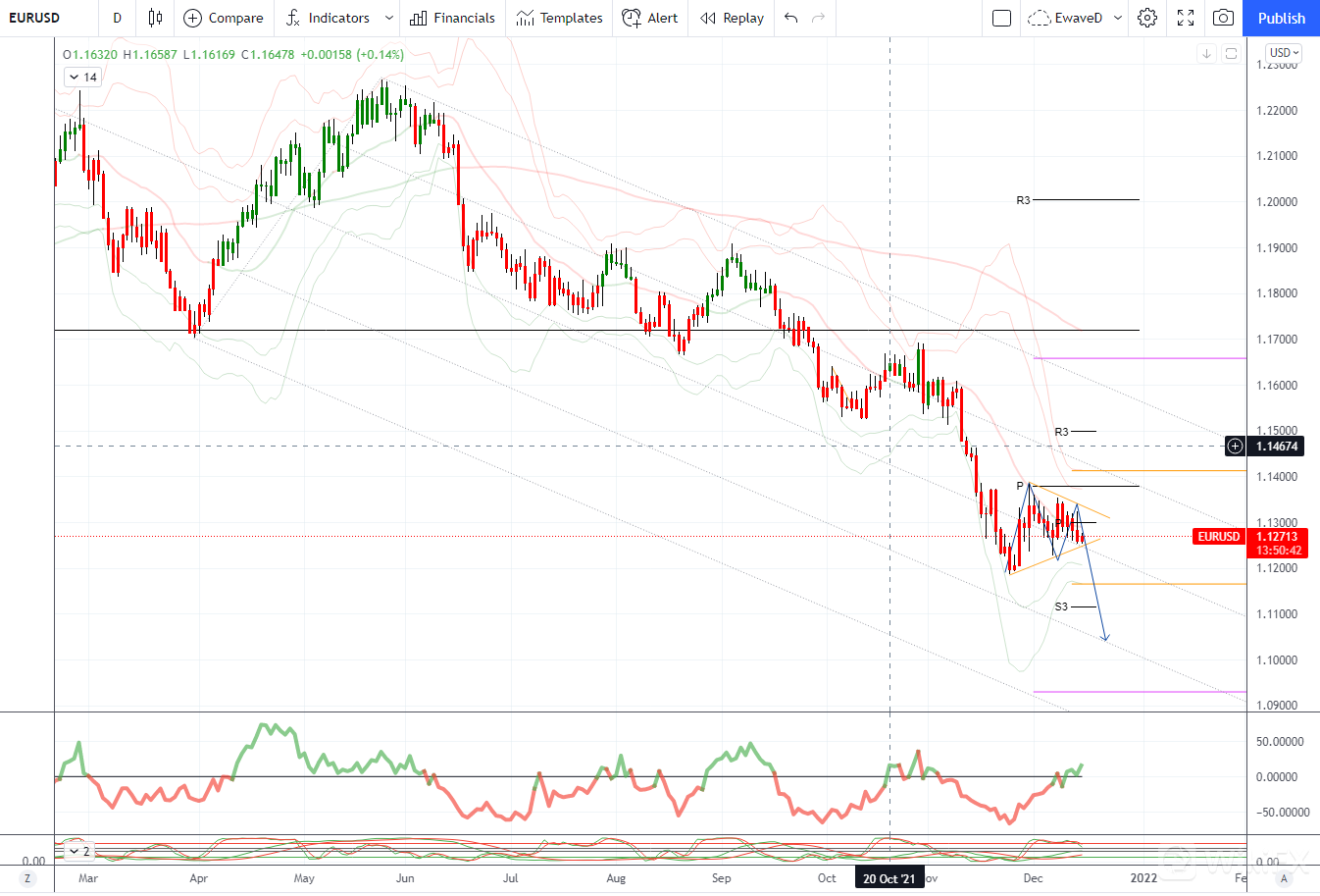Open the Templates menu
1320x896 pixels.
[x=559, y=18]
